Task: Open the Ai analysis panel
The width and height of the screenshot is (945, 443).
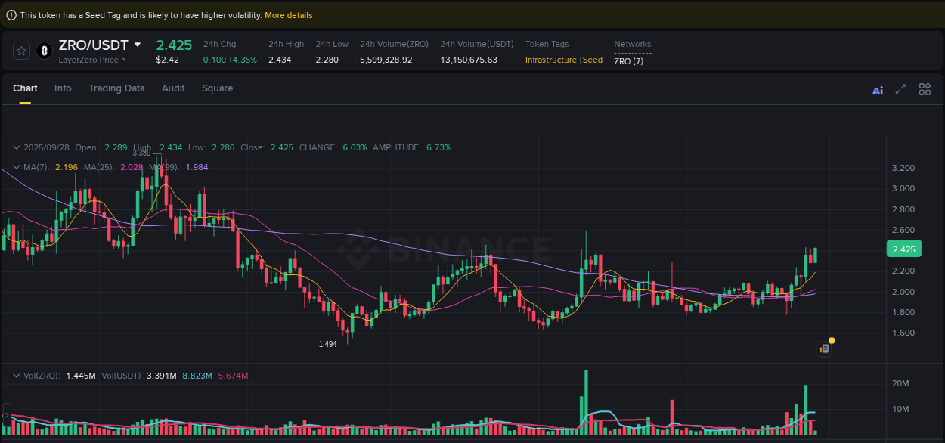Action: (877, 89)
